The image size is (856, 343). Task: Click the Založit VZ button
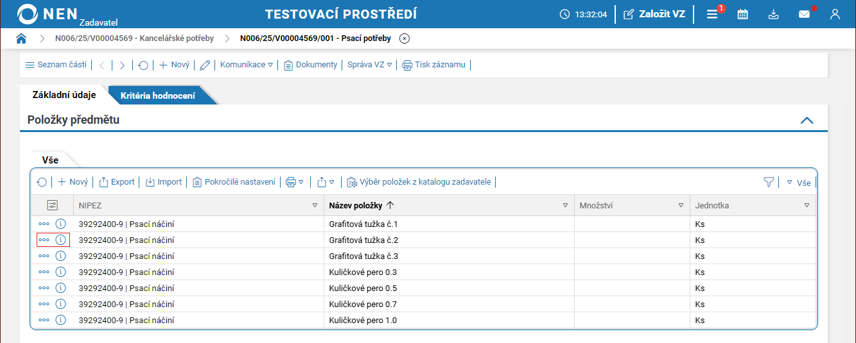pyautogui.click(x=654, y=14)
